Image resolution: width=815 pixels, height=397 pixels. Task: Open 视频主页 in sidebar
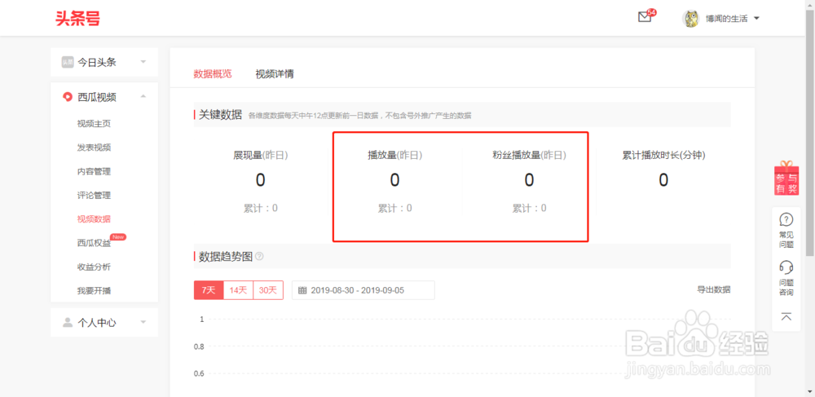94,124
